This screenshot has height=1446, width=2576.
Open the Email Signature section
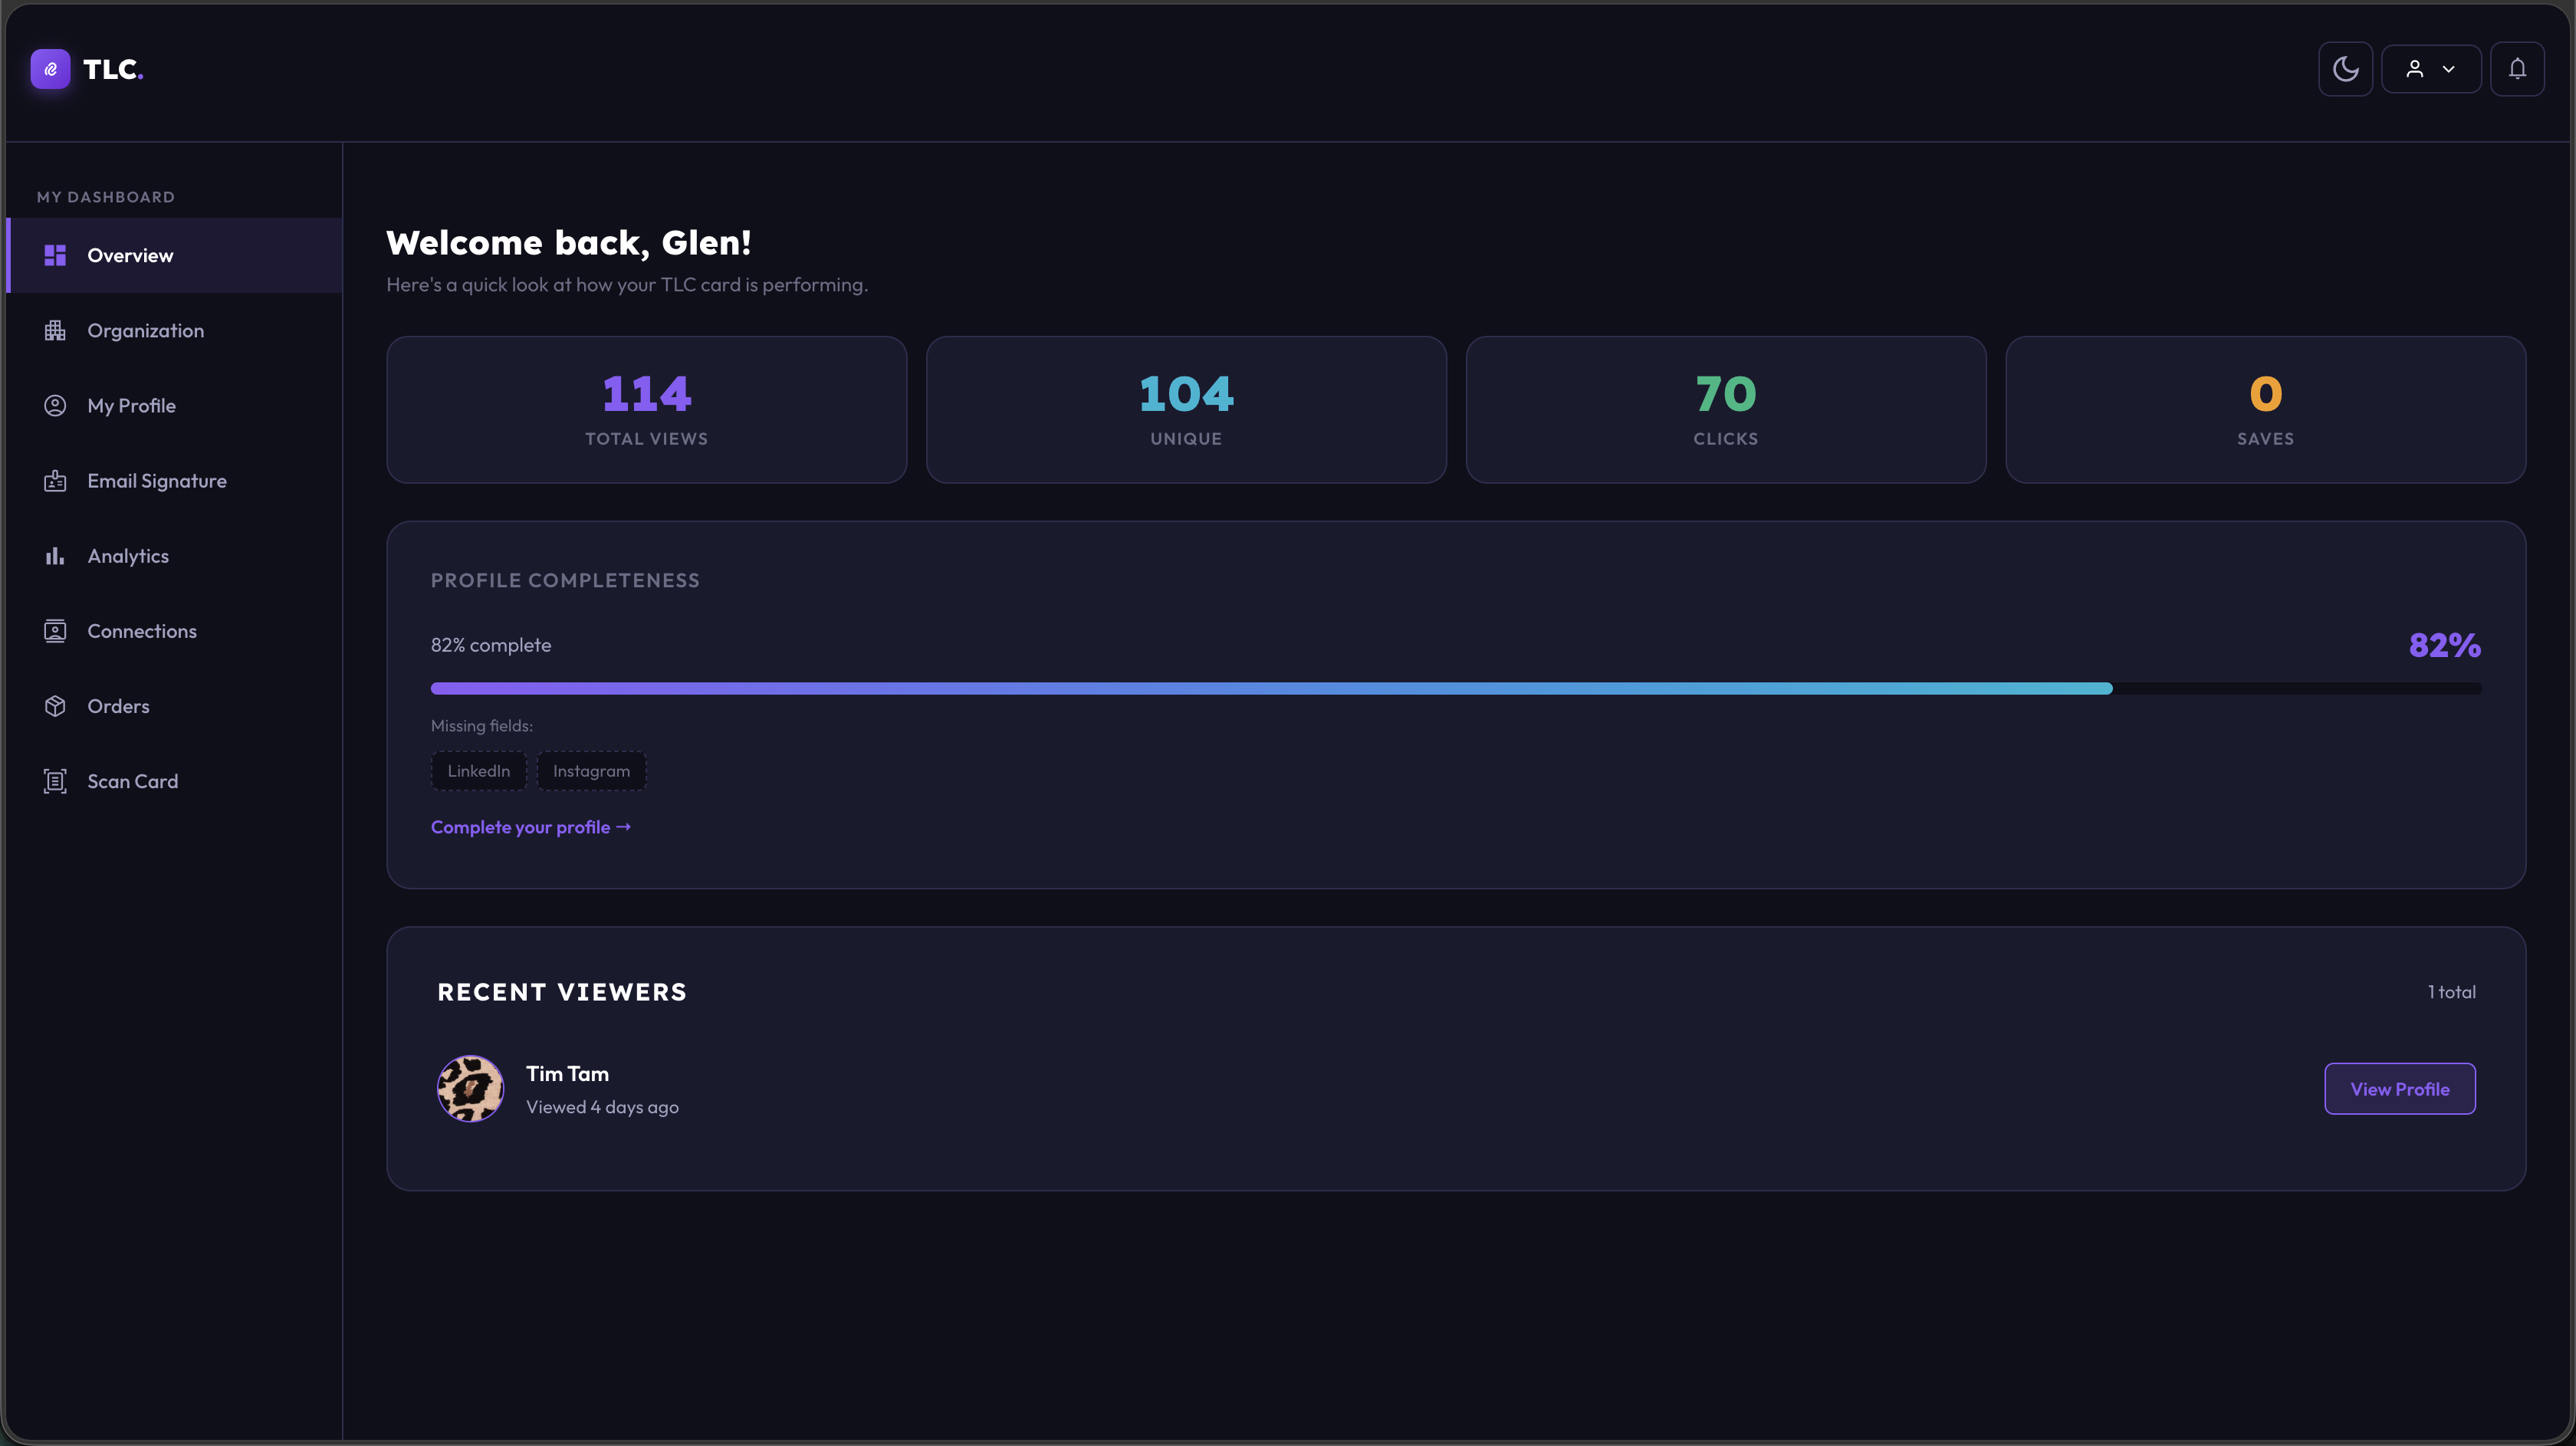(x=174, y=481)
